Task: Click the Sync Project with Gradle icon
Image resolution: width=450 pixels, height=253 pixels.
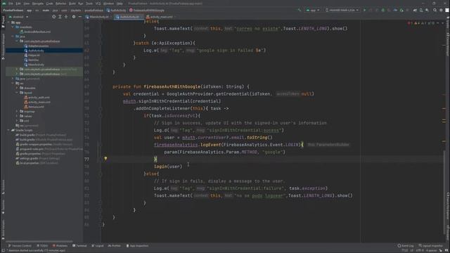Action: 415,10
